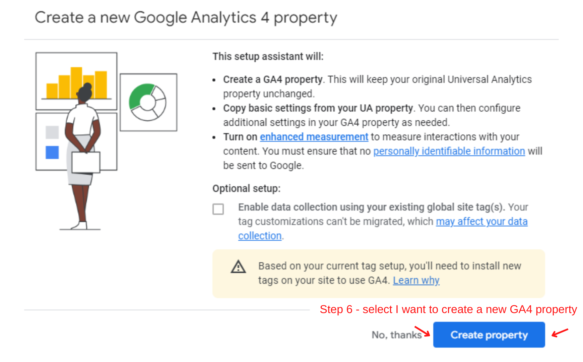This screenshot has width=583, height=362.
Task: Click the red arrow left of Create property
Action: 422,331
